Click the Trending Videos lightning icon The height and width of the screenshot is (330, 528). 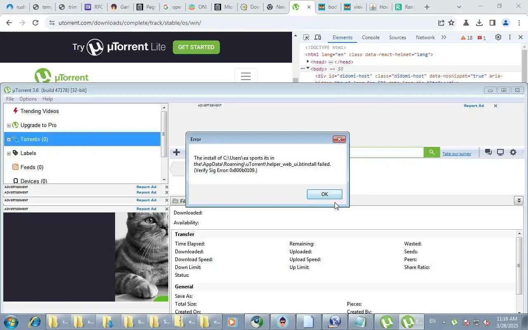point(16,111)
